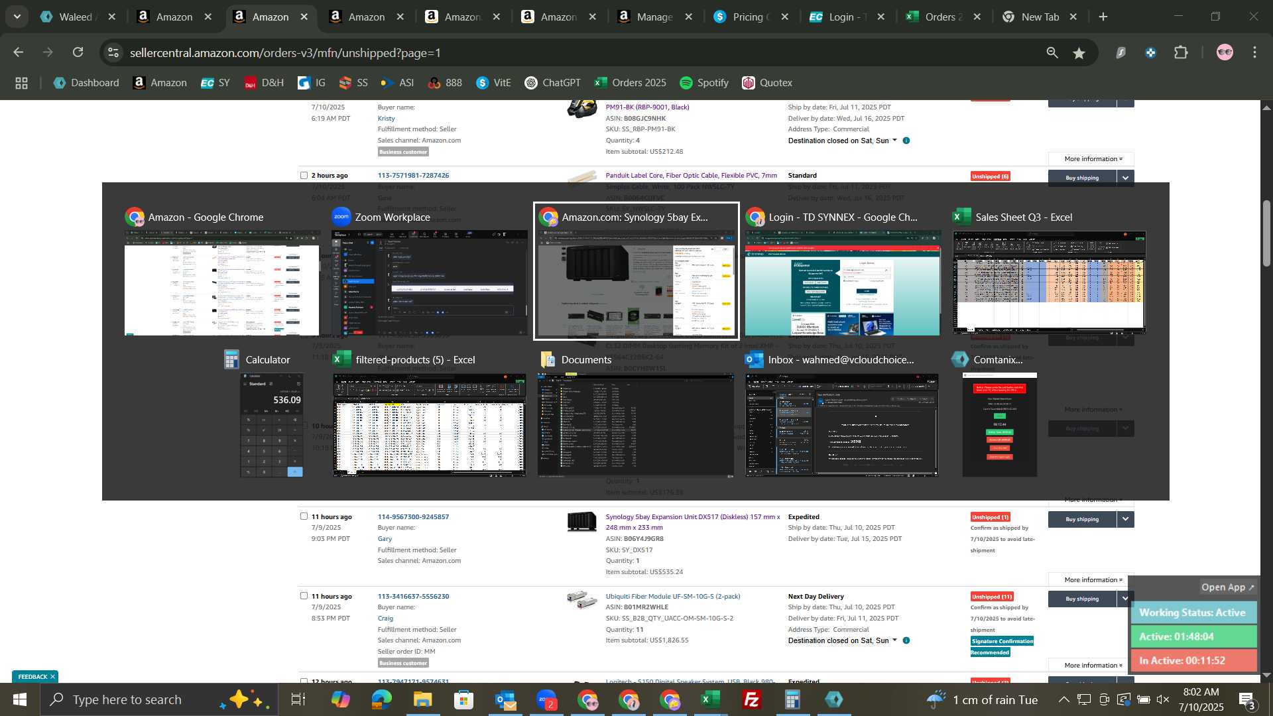
Task: Close the FEEDBACK tab
Action: pos(52,677)
